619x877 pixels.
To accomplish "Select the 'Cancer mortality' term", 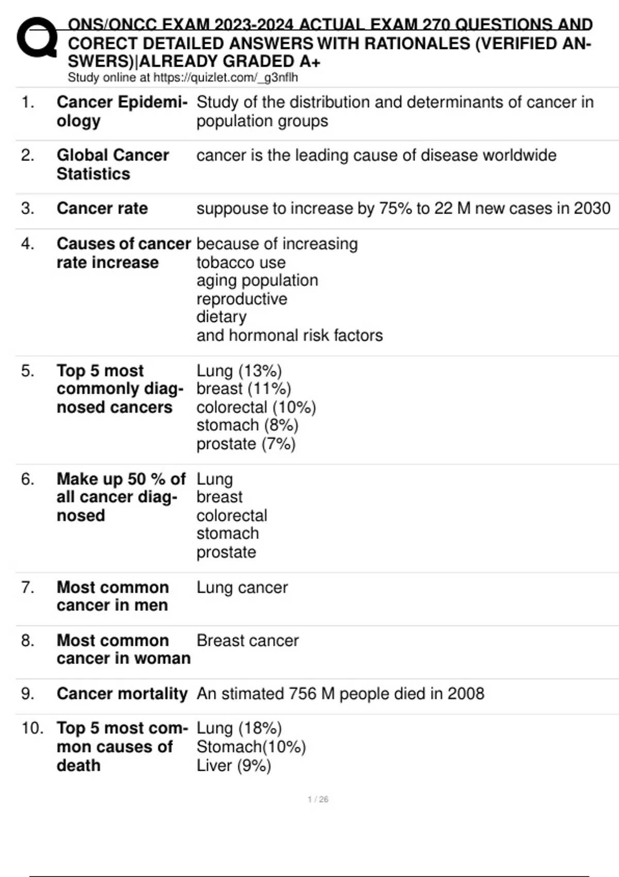I will 122,694.
